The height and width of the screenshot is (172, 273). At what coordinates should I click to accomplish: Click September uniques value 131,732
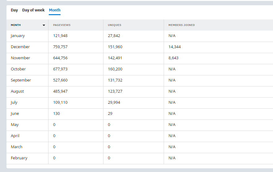[x=115, y=80]
